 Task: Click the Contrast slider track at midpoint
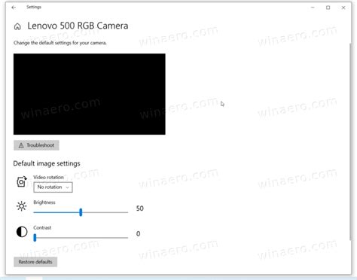click(81, 238)
